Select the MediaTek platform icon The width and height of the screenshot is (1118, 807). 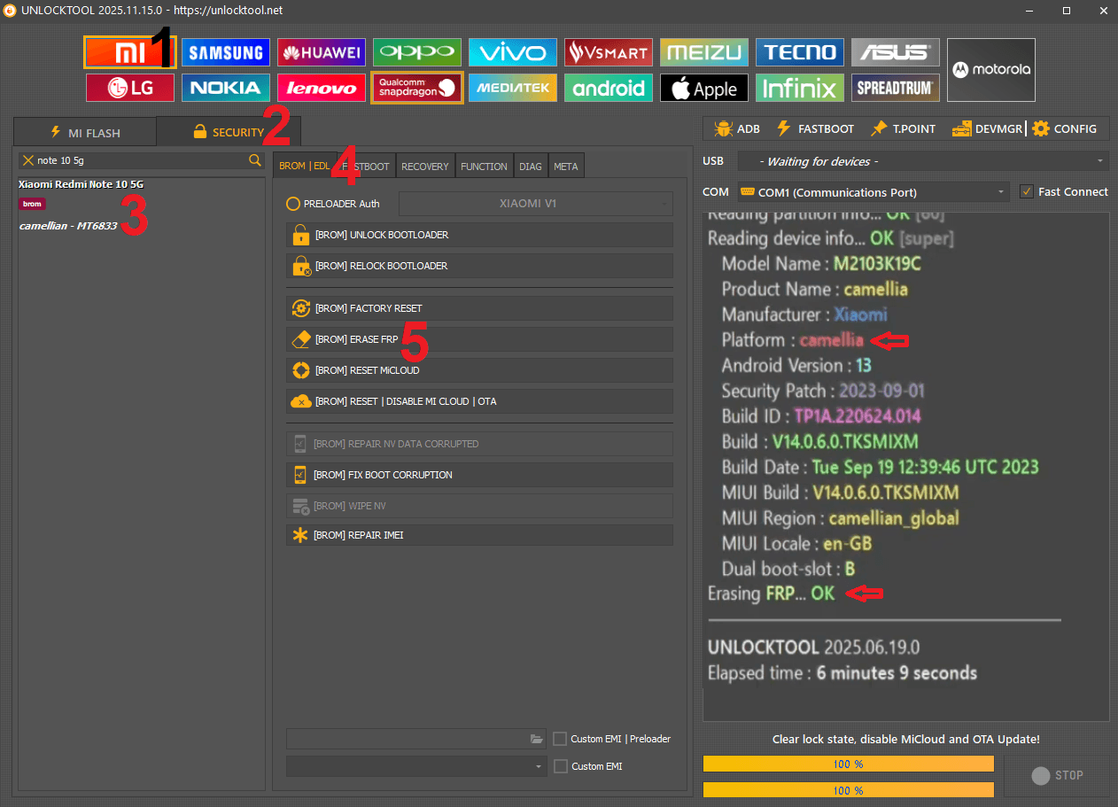click(512, 88)
